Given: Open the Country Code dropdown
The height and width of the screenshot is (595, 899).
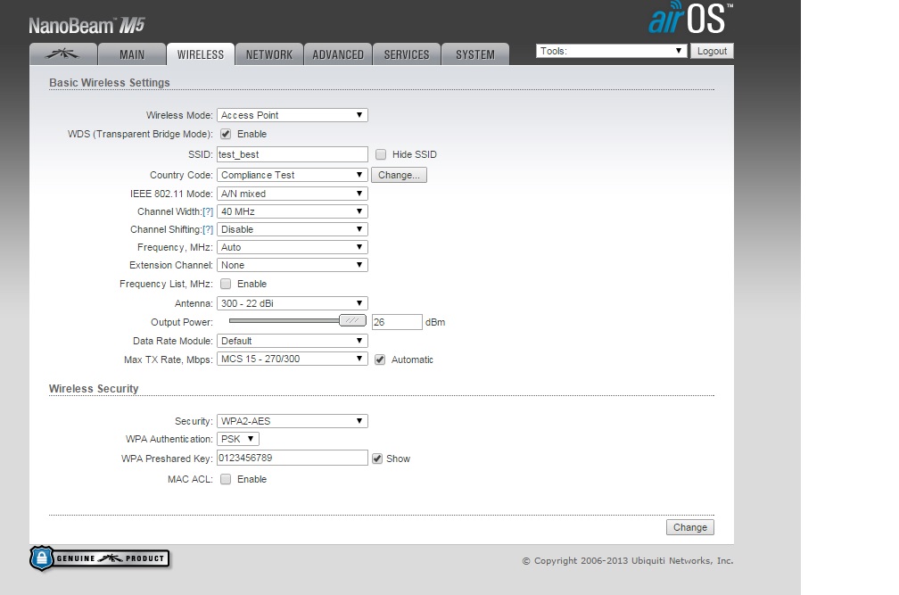Looking at the screenshot, I should (293, 175).
